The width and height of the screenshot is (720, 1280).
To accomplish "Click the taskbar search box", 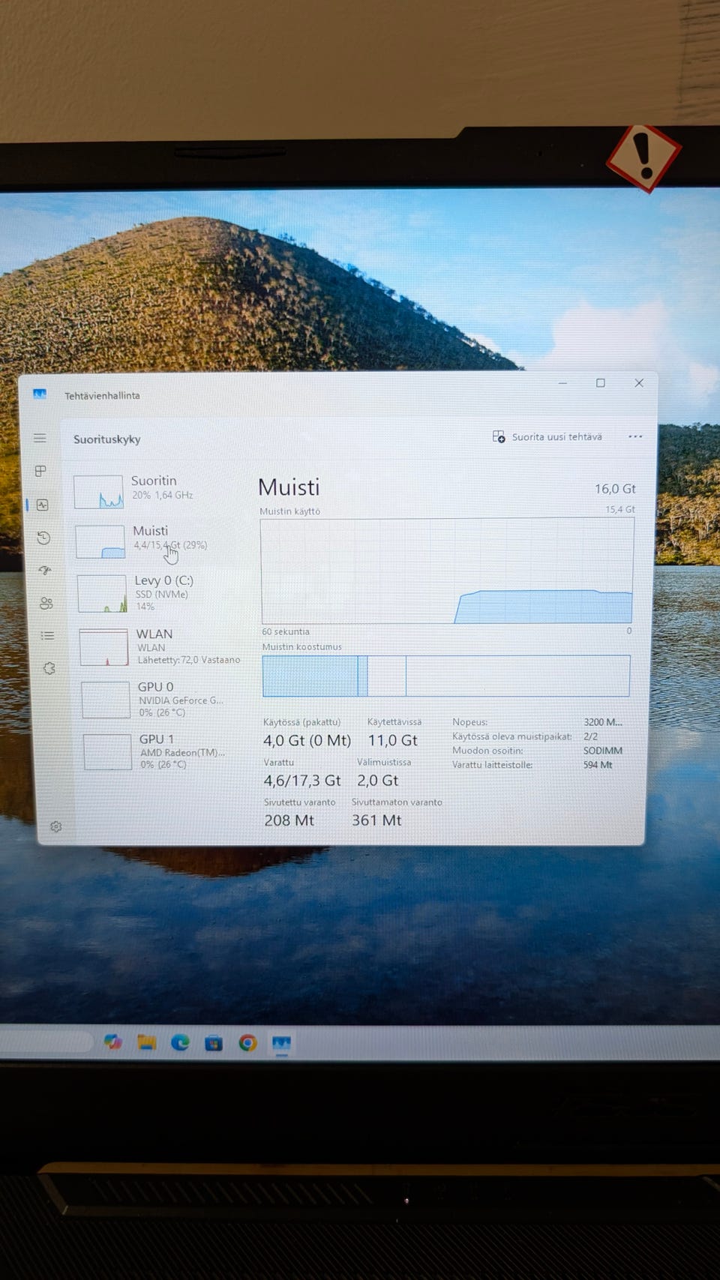I will pos(45,1041).
